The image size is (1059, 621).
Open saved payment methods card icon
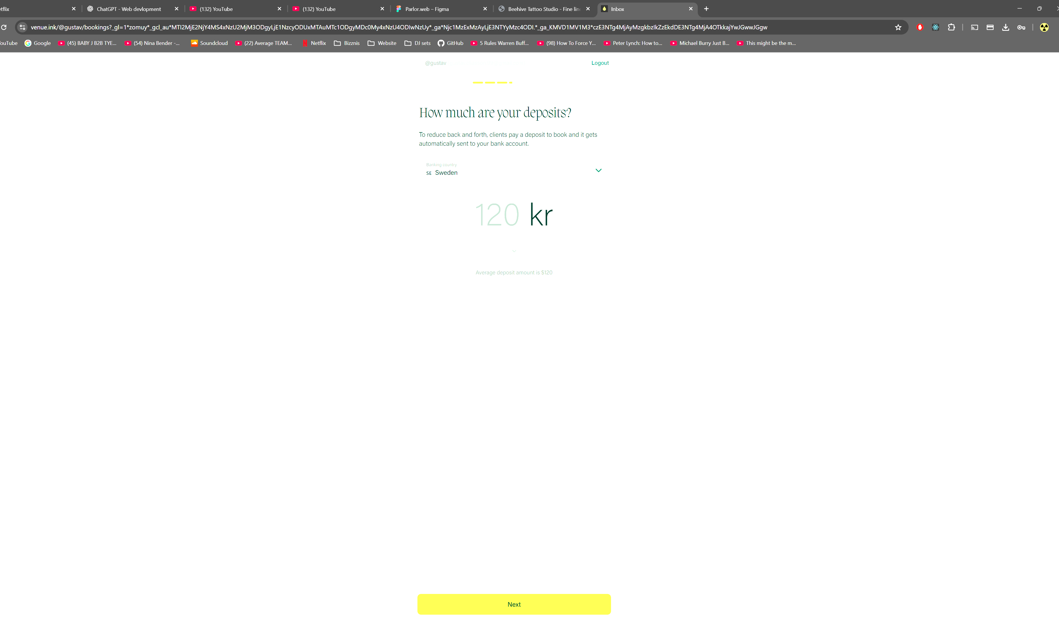pyautogui.click(x=990, y=27)
